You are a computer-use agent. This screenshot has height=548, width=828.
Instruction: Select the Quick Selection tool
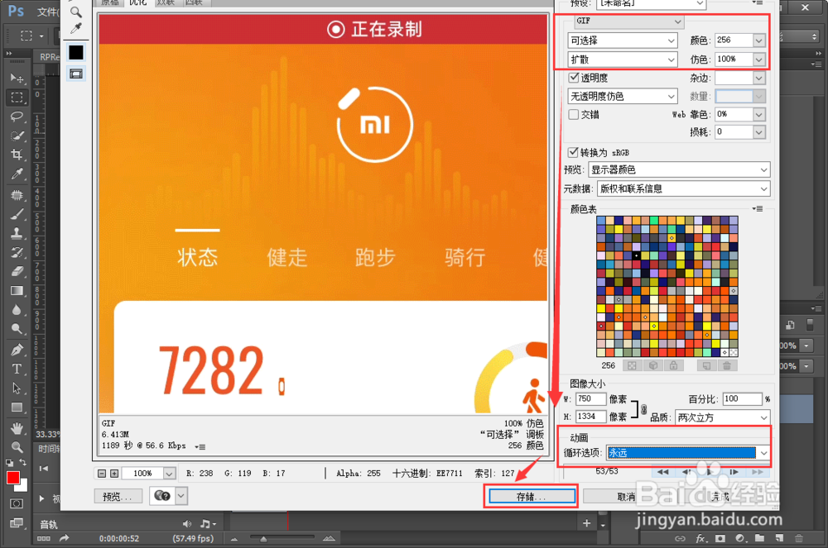point(17,136)
